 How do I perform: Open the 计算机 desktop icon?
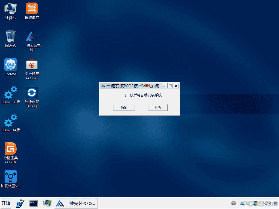11,11
